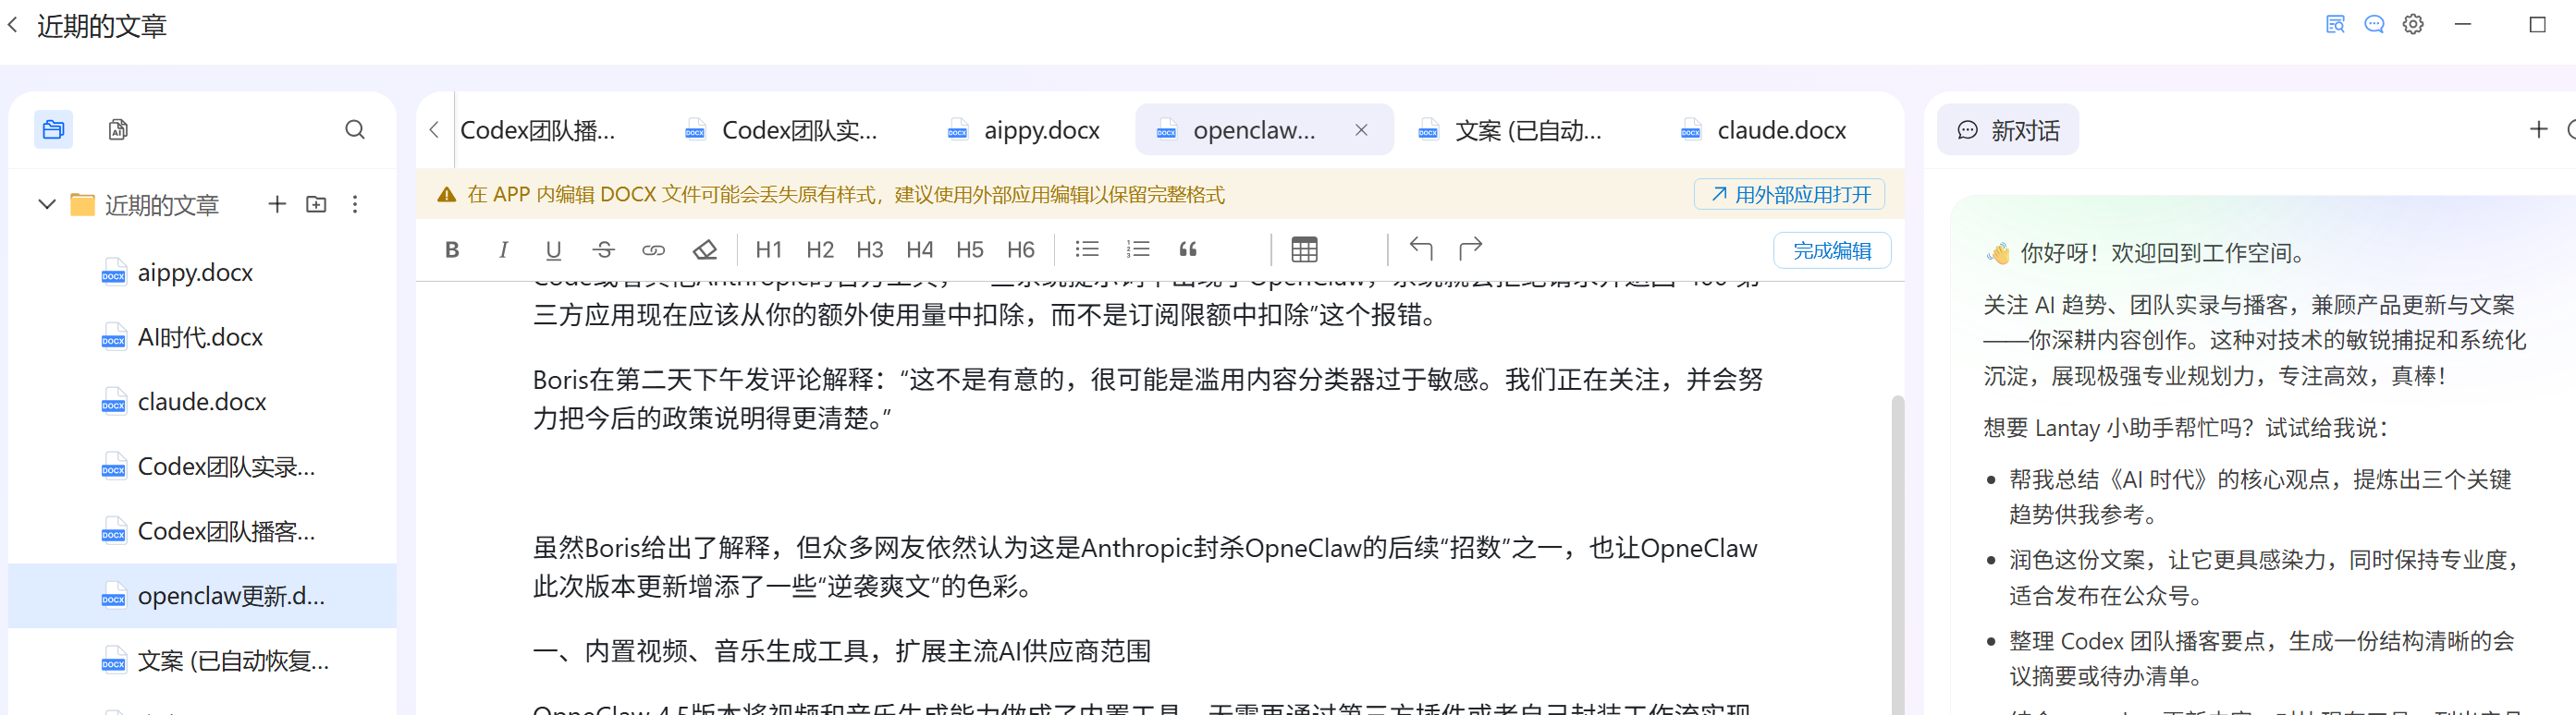The height and width of the screenshot is (715, 2576).
Task: Click the 完成编辑 button
Action: pyautogui.click(x=1831, y=250)
